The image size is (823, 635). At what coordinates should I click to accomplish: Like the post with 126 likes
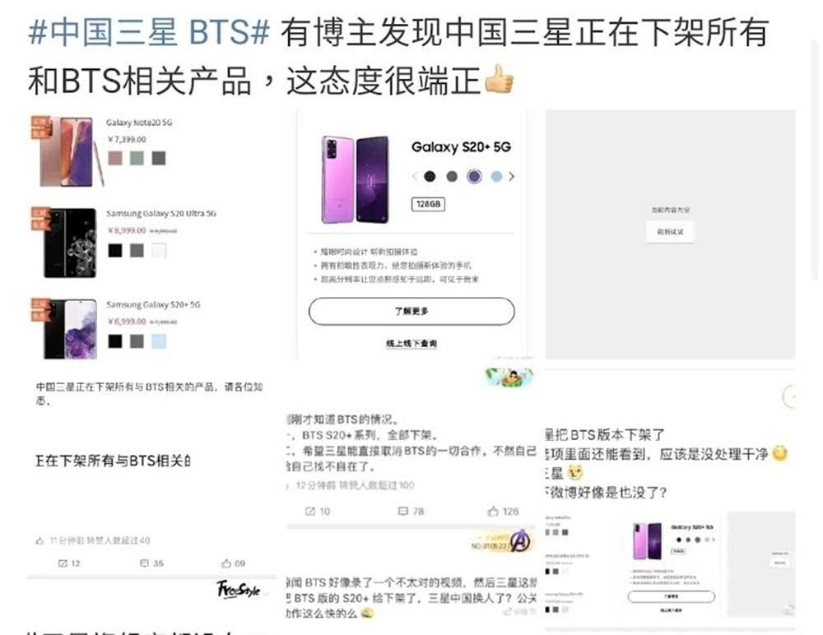[503, 511]
